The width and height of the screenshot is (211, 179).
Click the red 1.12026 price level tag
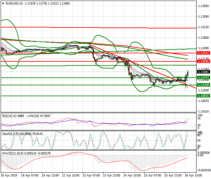203,61
